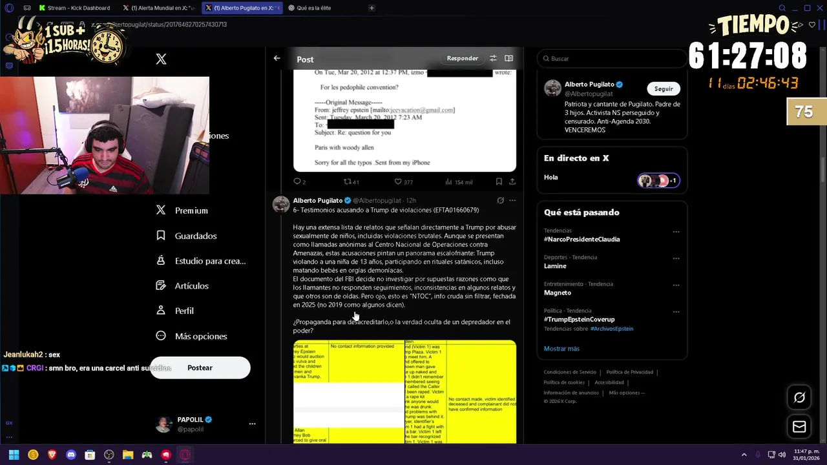The width and height of the screenshot is (827, 465).
Task: Open more options on point 6 post
Action: 512,200
